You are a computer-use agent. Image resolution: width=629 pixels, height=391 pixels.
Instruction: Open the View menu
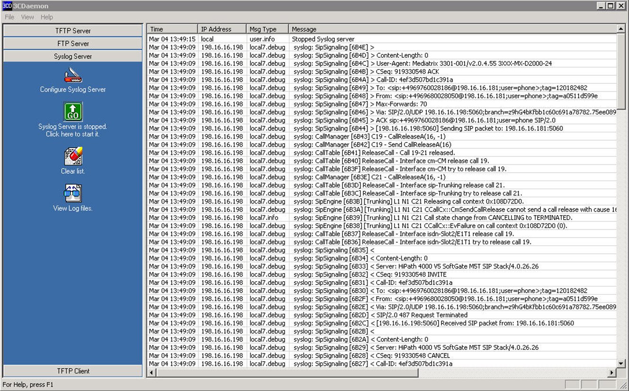coord(27,17)
